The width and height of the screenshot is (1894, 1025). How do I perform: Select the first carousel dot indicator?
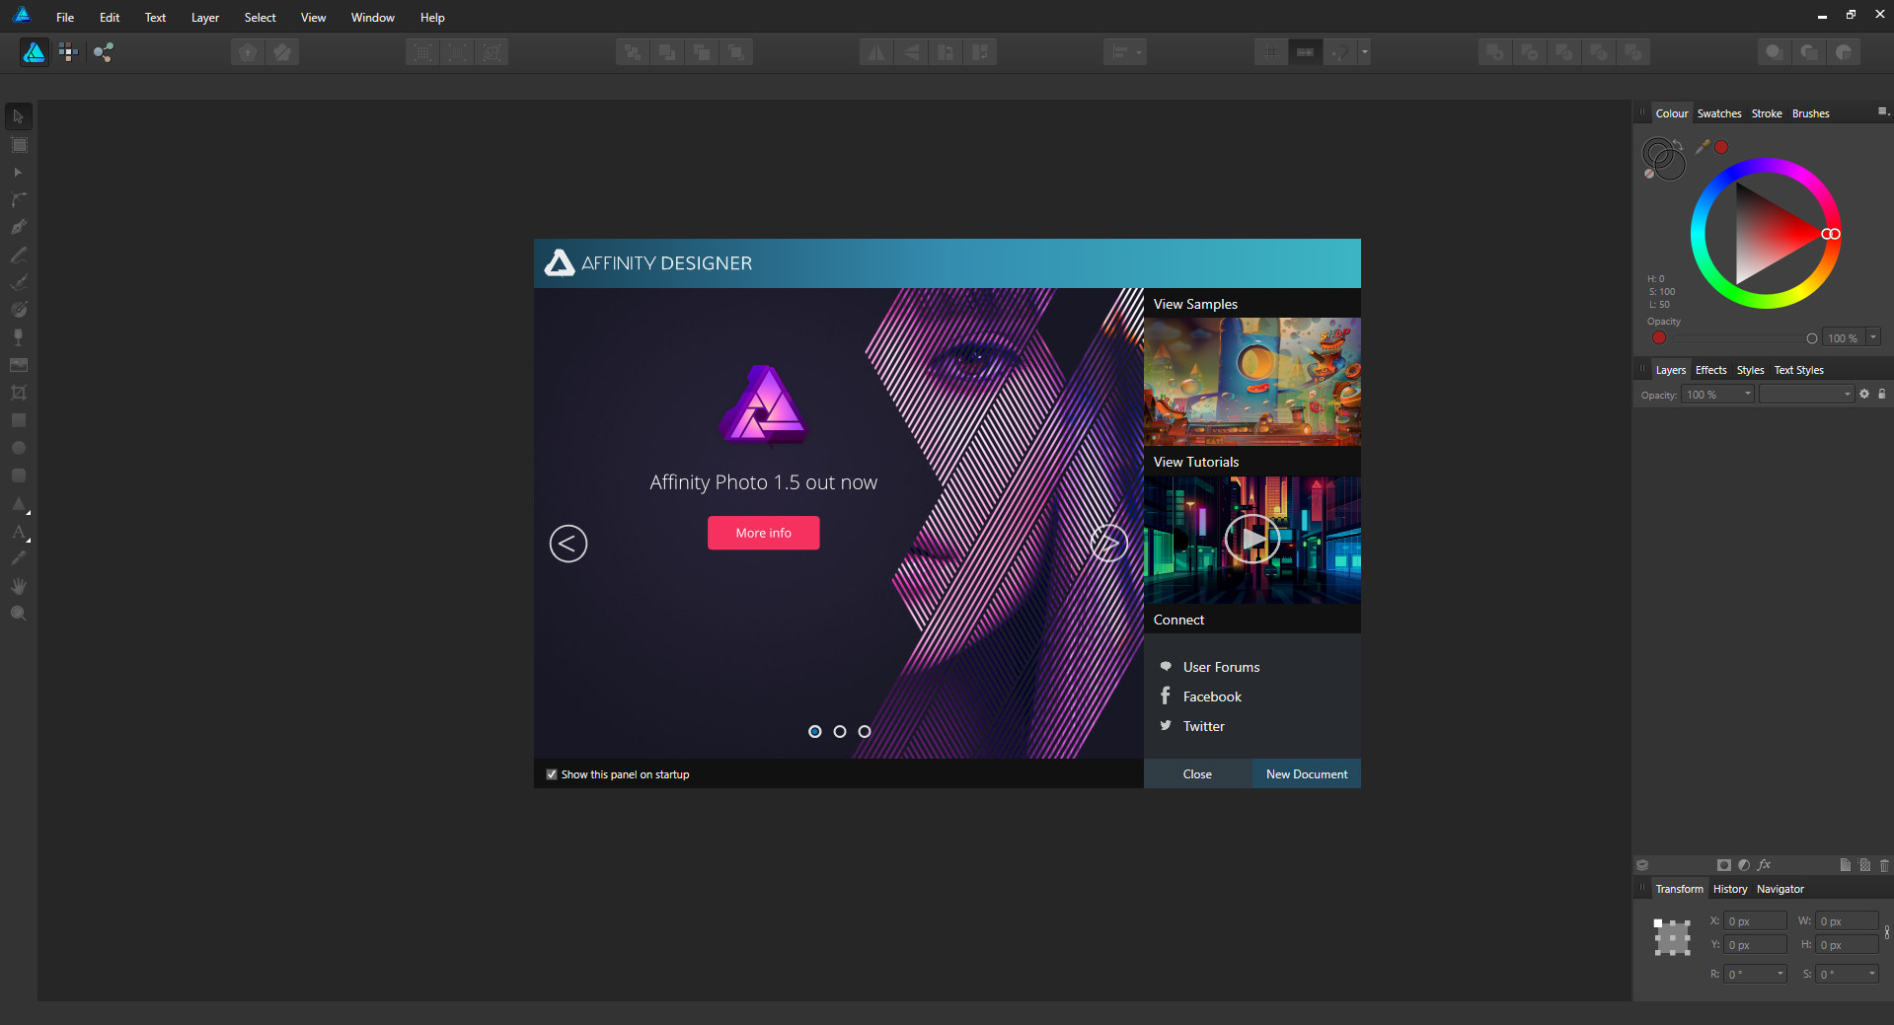pos(815,731)
